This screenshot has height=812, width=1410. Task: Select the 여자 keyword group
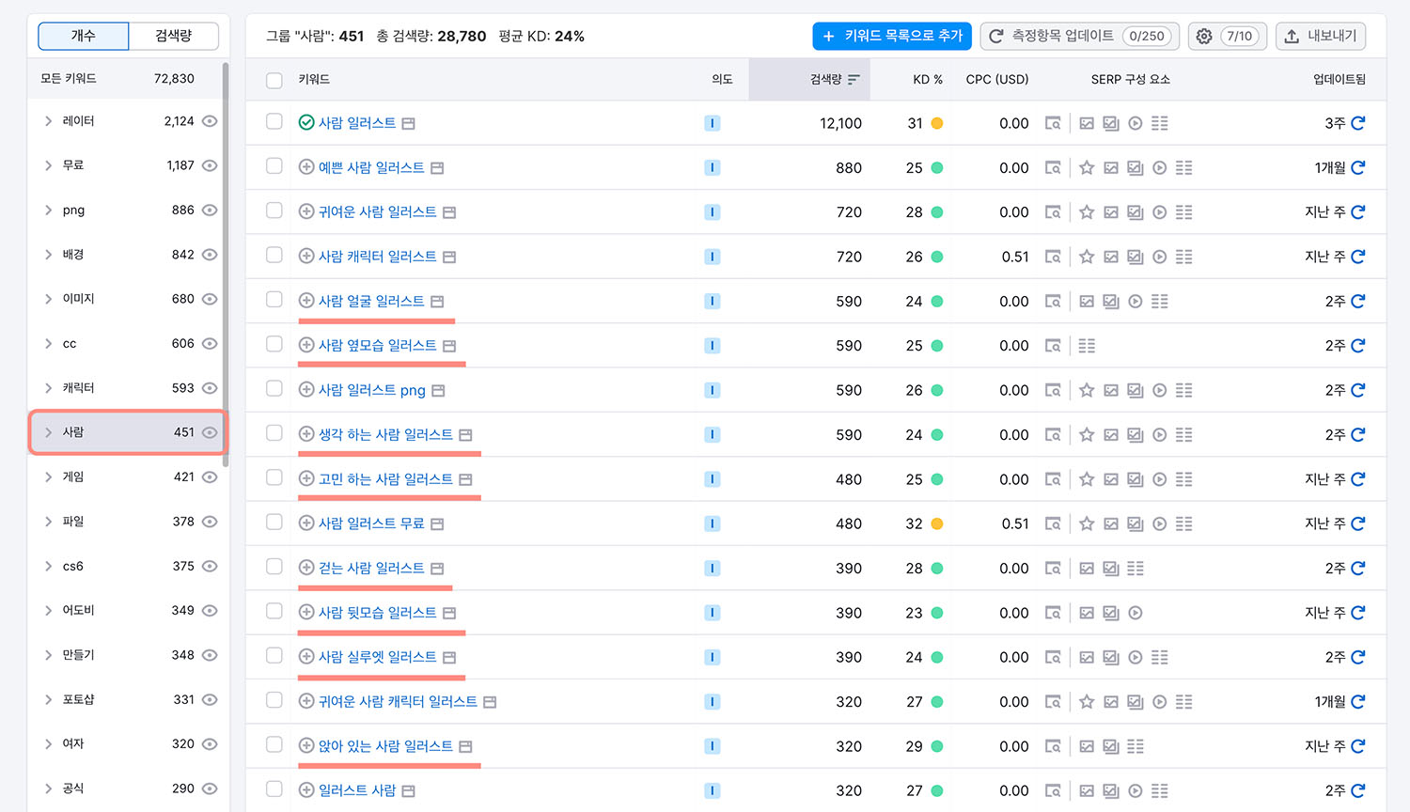[126, 743]
